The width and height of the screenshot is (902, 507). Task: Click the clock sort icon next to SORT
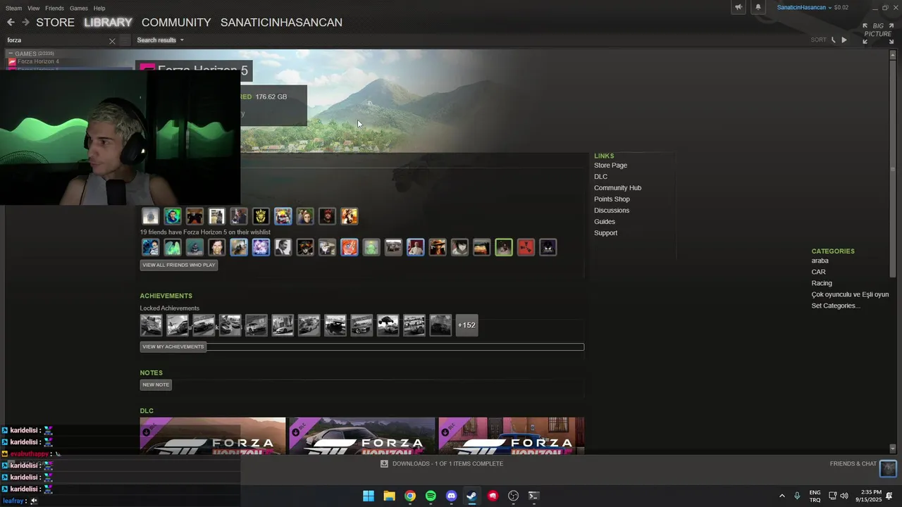(834, 40)
